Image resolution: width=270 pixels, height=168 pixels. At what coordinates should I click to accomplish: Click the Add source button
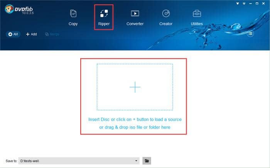point(31,34)
